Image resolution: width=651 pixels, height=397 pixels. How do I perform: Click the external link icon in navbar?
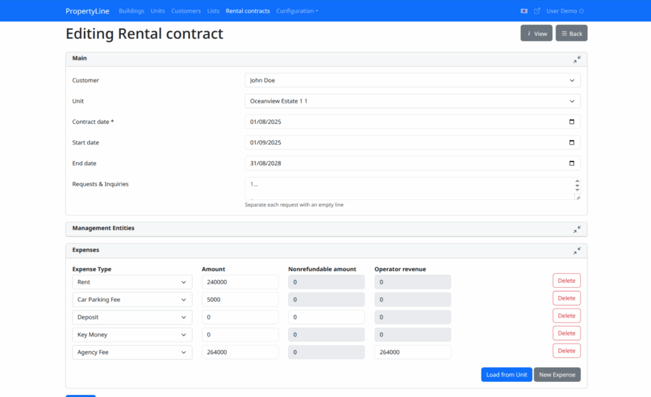pos(537,11)
